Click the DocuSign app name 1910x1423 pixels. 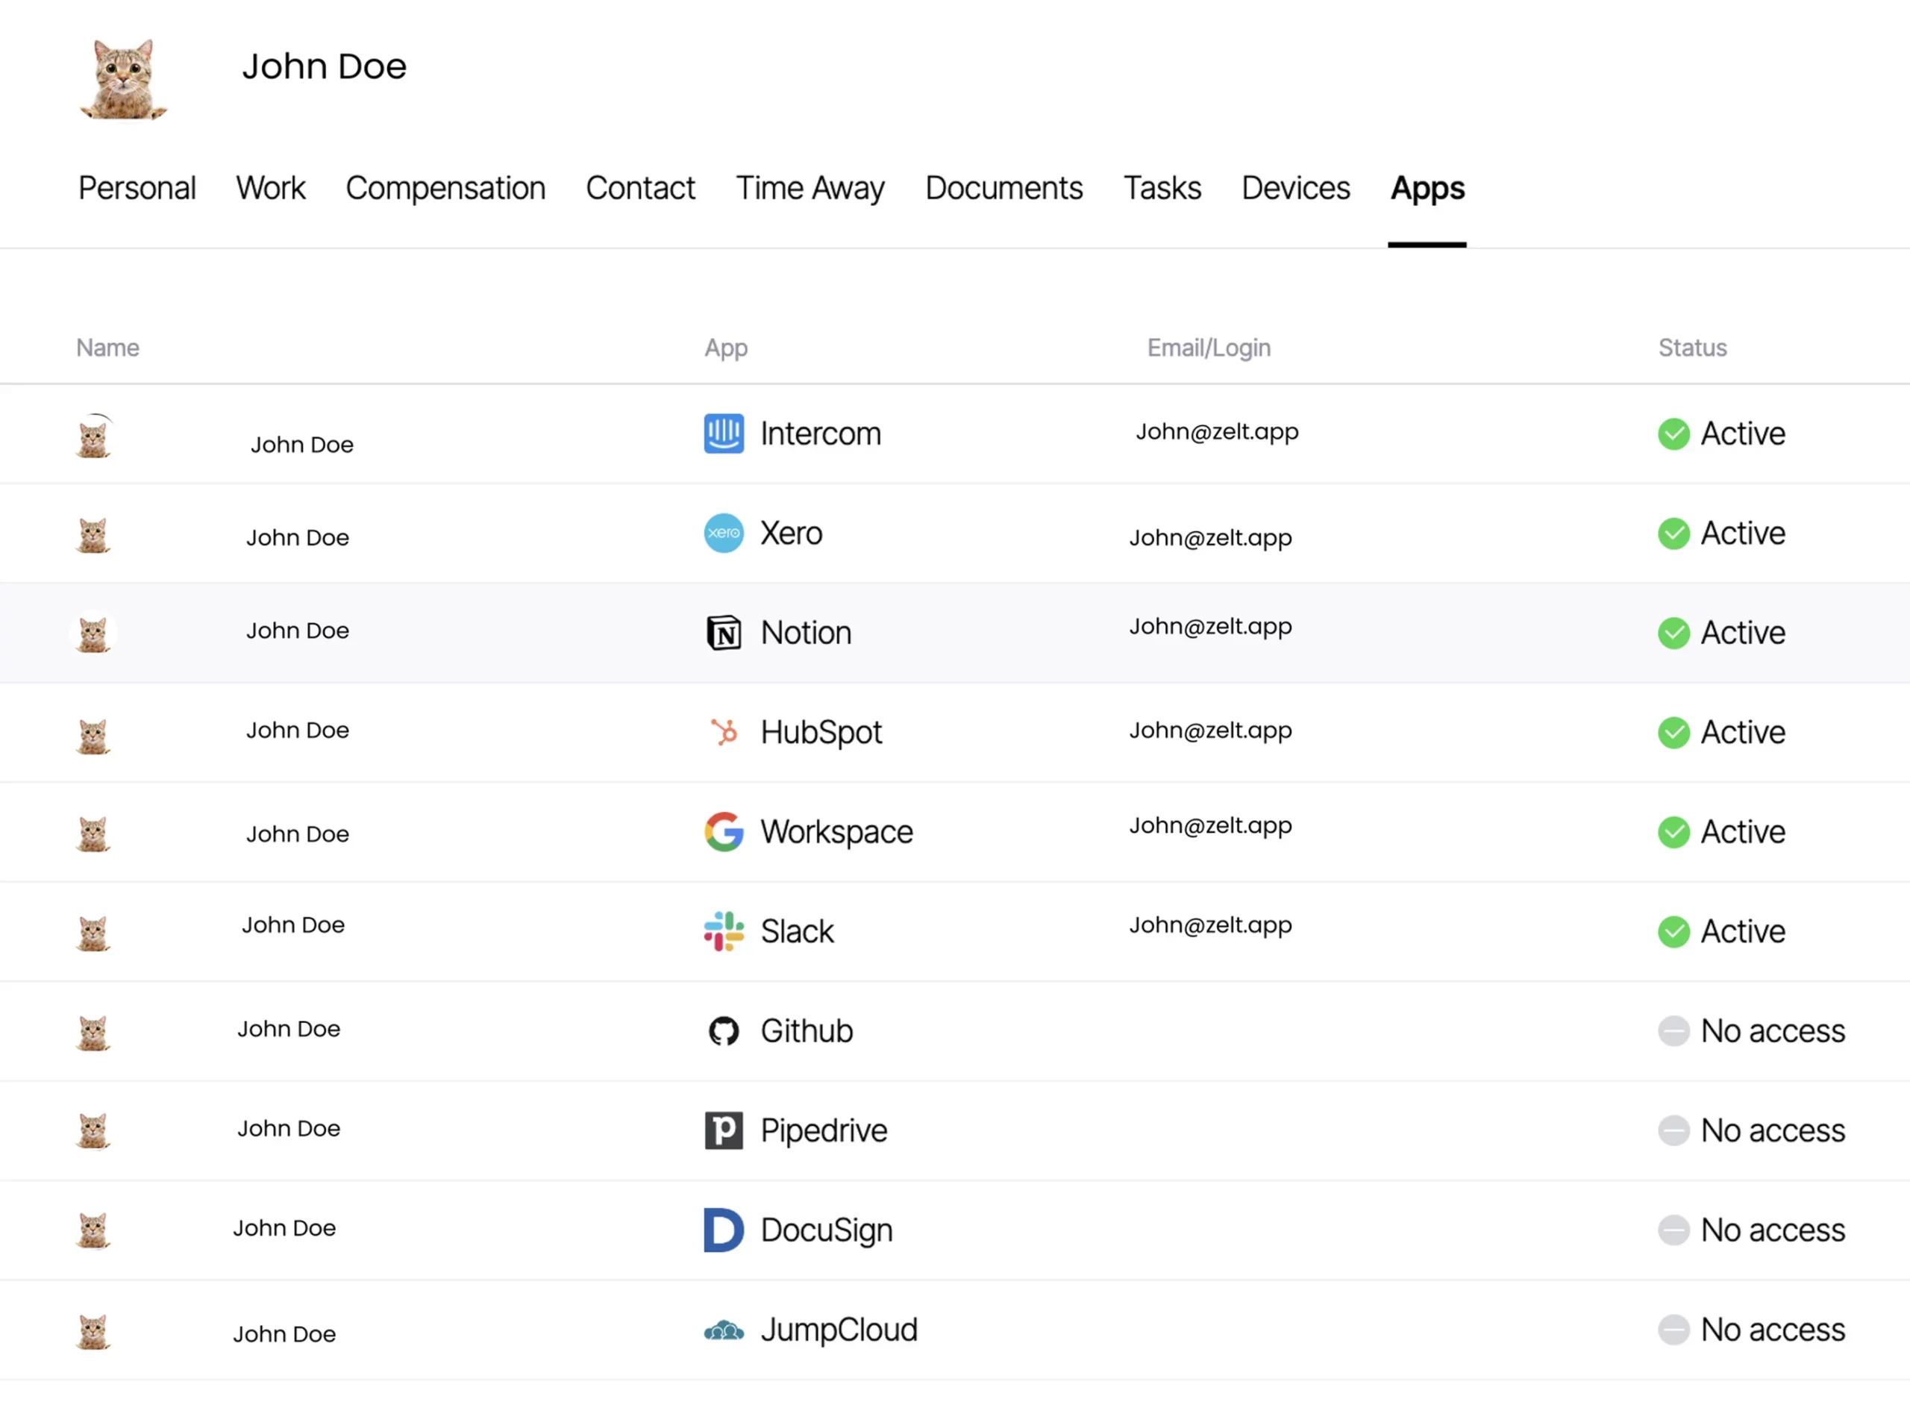826,1231
